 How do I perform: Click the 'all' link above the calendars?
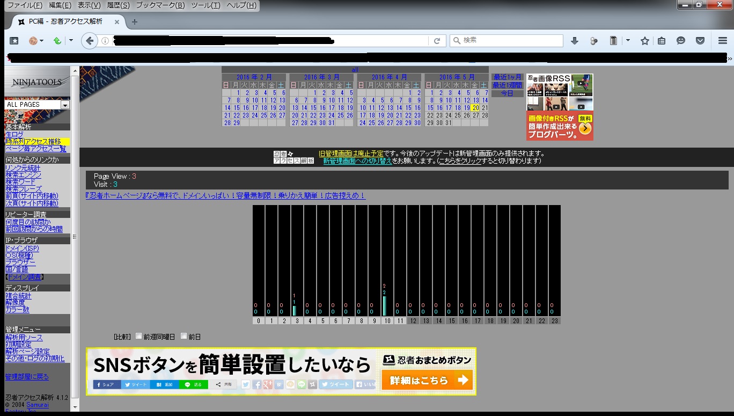tap(355, 70)
